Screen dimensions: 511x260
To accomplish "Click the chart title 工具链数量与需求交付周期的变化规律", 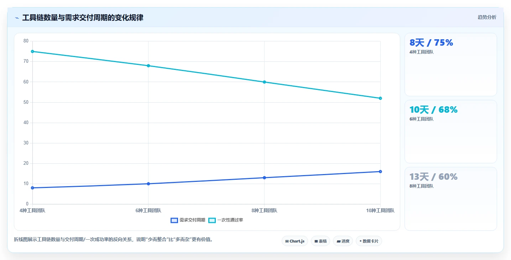I will (x=83, y=18).
